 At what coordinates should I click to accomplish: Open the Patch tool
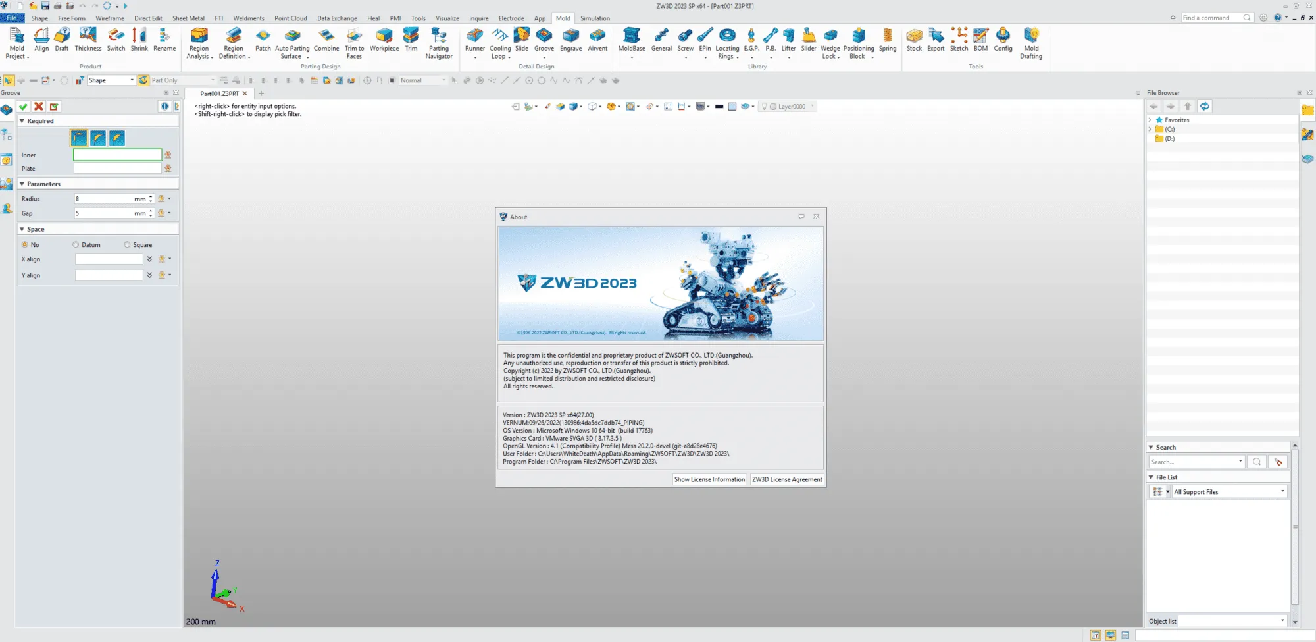click(x=263, y=40)
